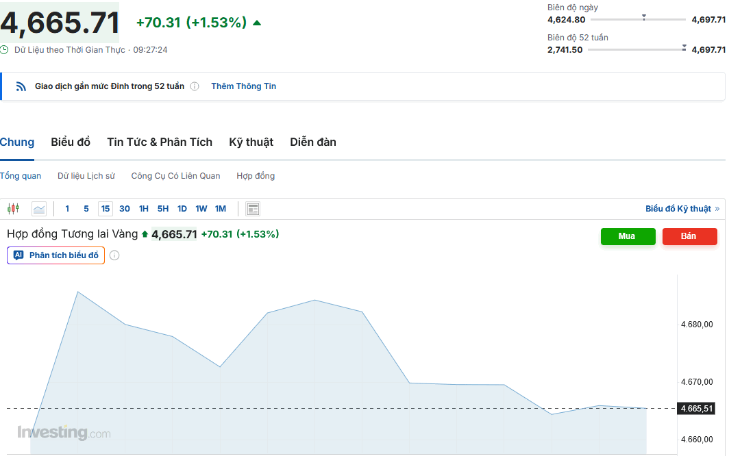Click info icon next to Phân tích biểu đồ
This screenshot has height=456, width=729.
(114, 255)
